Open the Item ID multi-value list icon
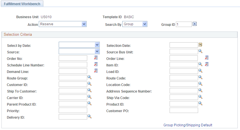The image size is (240, 130). 207,64
